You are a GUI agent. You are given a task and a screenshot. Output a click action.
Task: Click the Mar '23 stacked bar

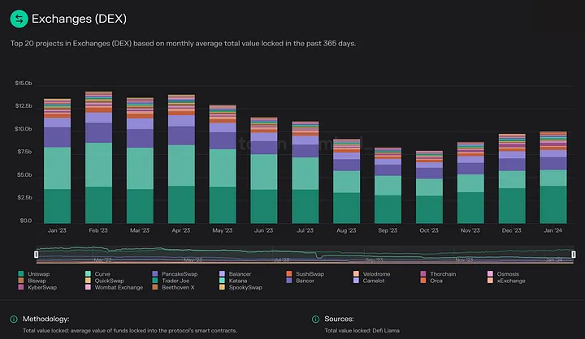click(140, 161)
